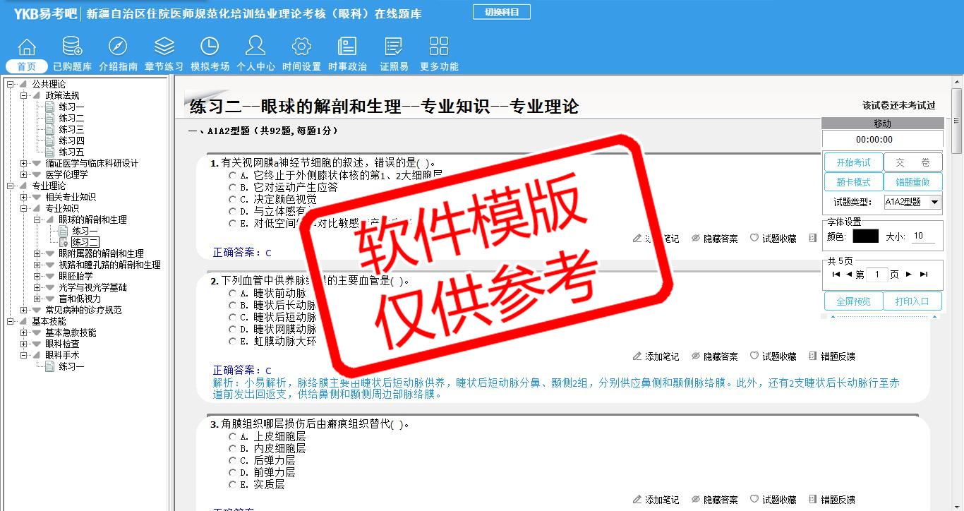Click 错题反馈 under question 2
964x511 pixels.
pyautogui.click(x=832, y=356)
